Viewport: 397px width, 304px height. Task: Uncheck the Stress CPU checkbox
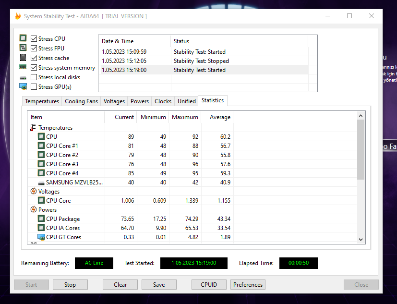tap(34, 39)
